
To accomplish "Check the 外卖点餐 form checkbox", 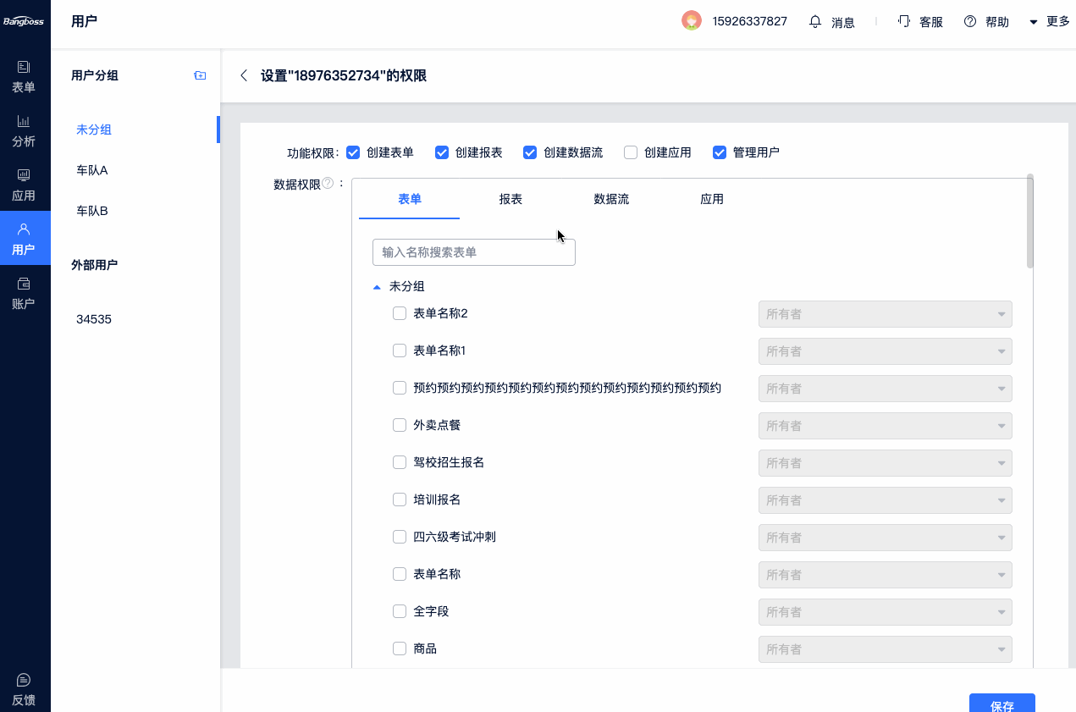I will point(400,425).
